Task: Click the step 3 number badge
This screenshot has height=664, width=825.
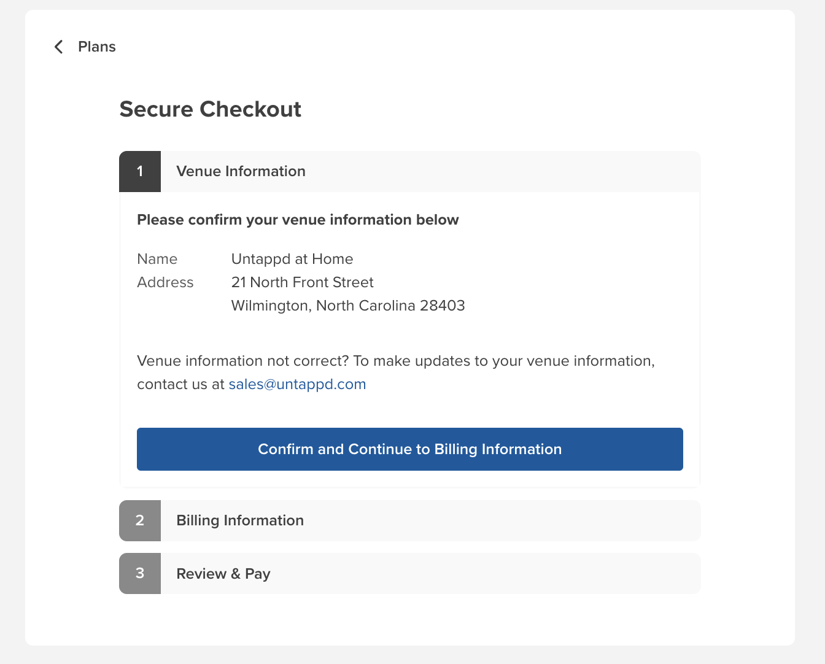Action: (140, 573)
